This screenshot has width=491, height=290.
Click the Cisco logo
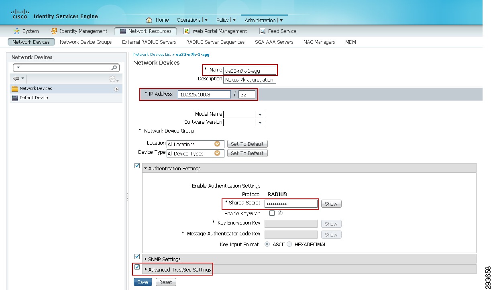click(x=20, y=15)
